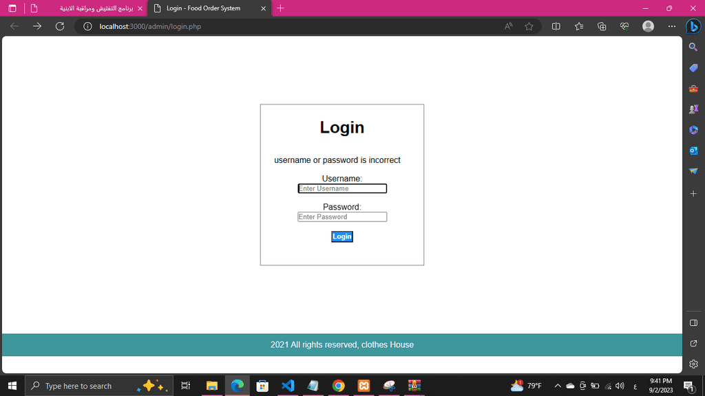Open Visual Studio Code from the taskbar
The height and width of the screenshot is (396, 705).
(288, 386)
